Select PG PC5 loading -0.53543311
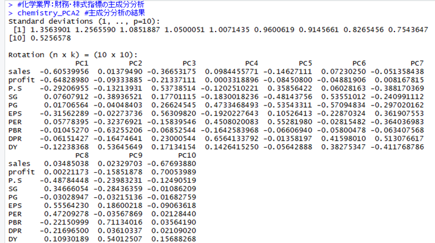435x243 pixels. click(288, 105)
